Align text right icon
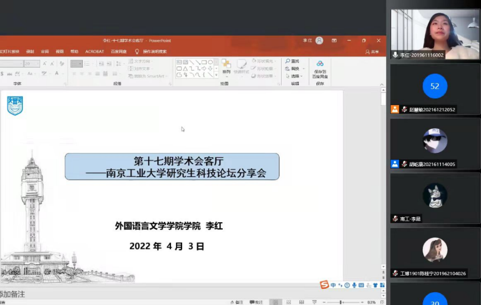The image size is (481, 305). 89,74
